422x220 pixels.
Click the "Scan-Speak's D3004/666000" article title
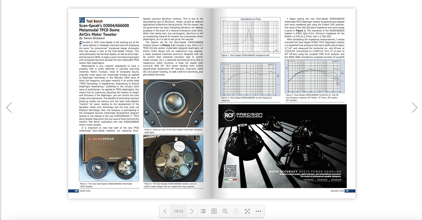[104, 26]
